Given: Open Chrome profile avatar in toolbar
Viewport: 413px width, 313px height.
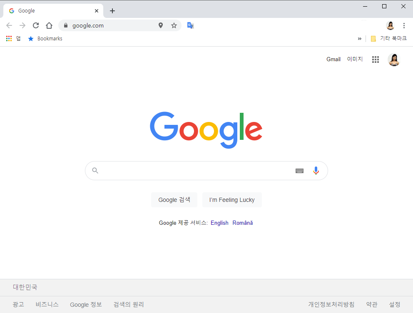Looking at the screenshot, I should pyautogui.click(x=391, y=25).
